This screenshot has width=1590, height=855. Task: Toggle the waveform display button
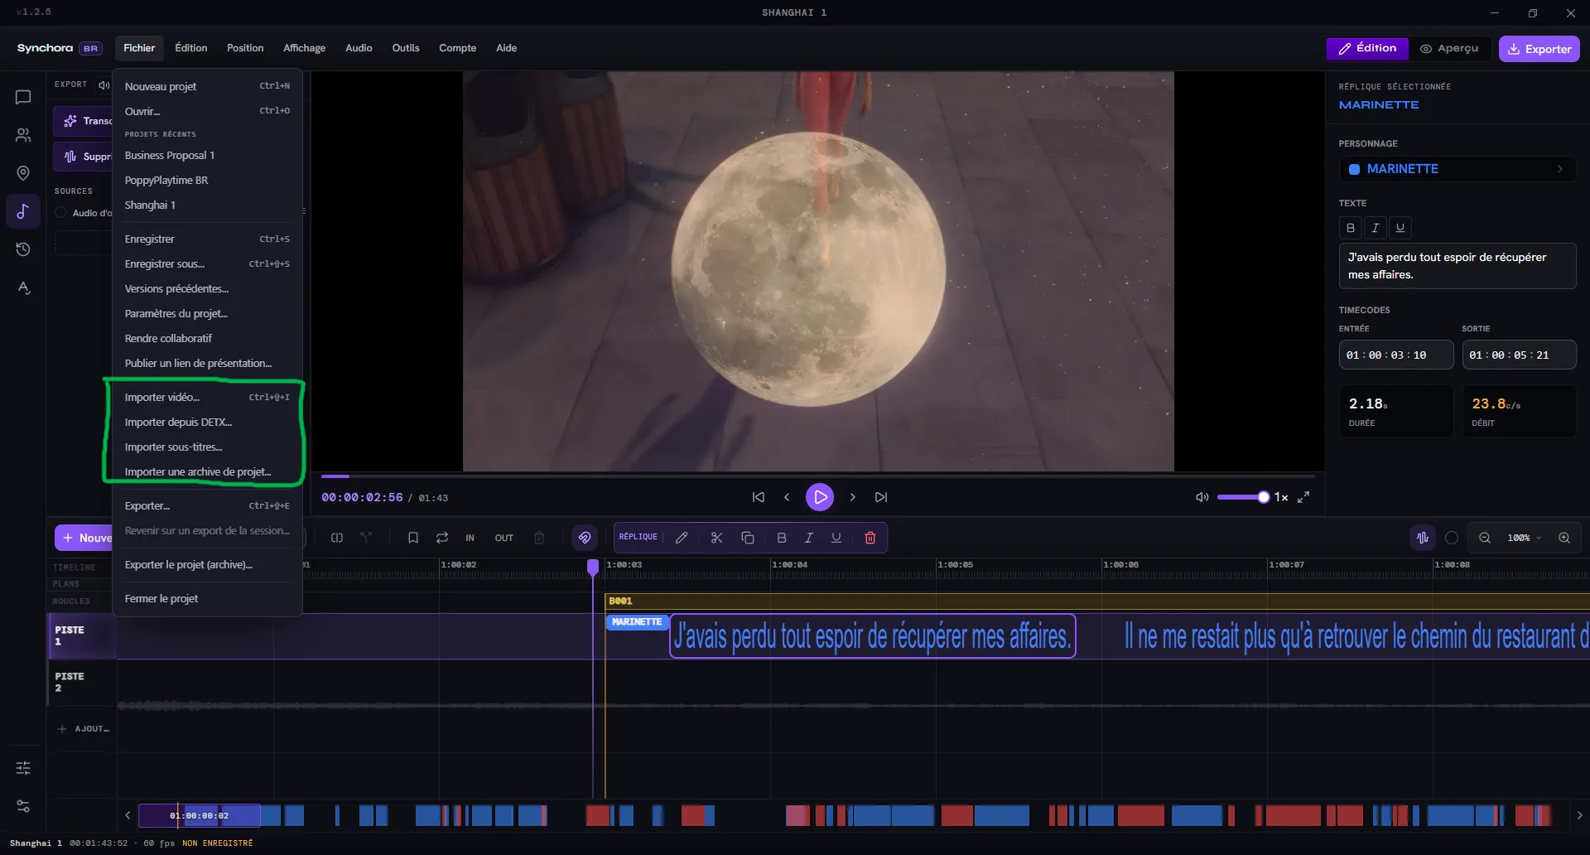[x=1423, y=538]
